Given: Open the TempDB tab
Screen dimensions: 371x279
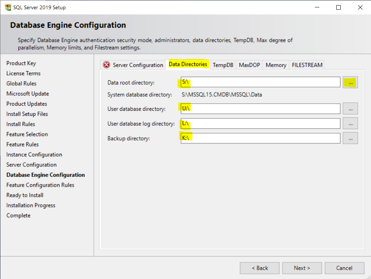Looking at the screenshot, I should (x=223, y=65).
